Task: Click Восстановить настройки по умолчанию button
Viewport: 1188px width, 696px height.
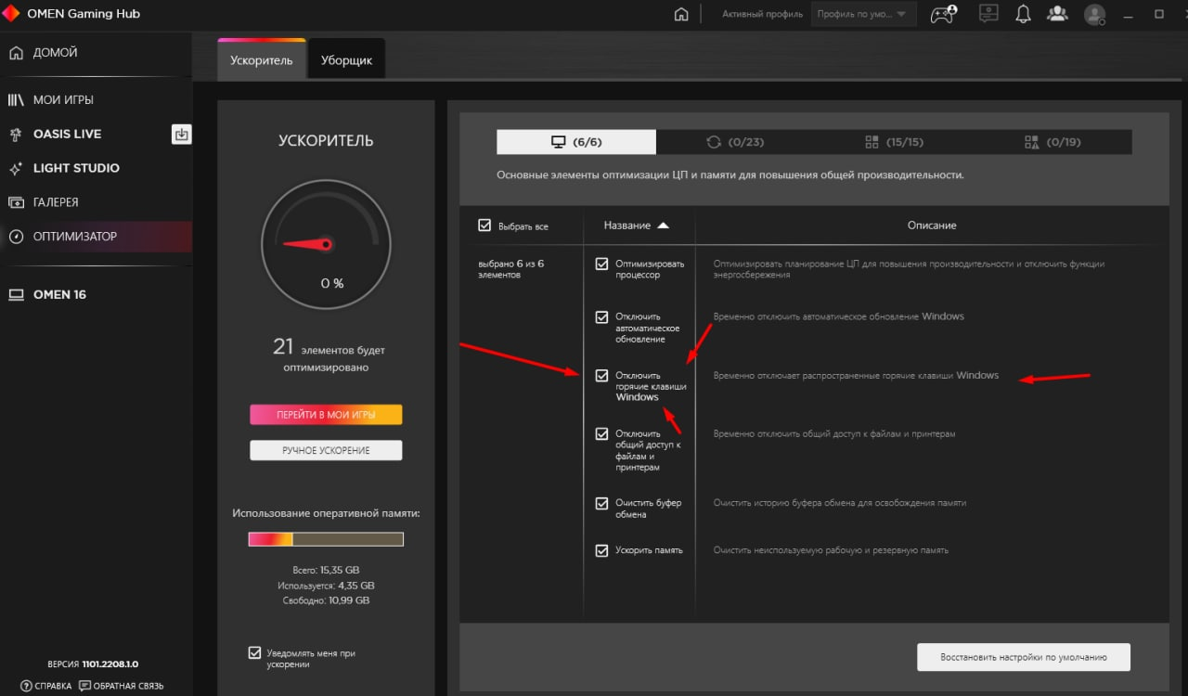Action: pyautogui.click(x=1024, y=657)
